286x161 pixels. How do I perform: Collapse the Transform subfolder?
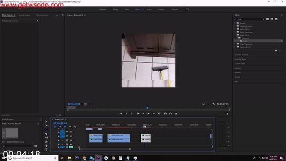237,38
